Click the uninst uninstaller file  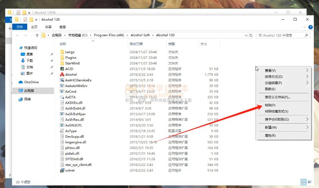click(70, 170)
